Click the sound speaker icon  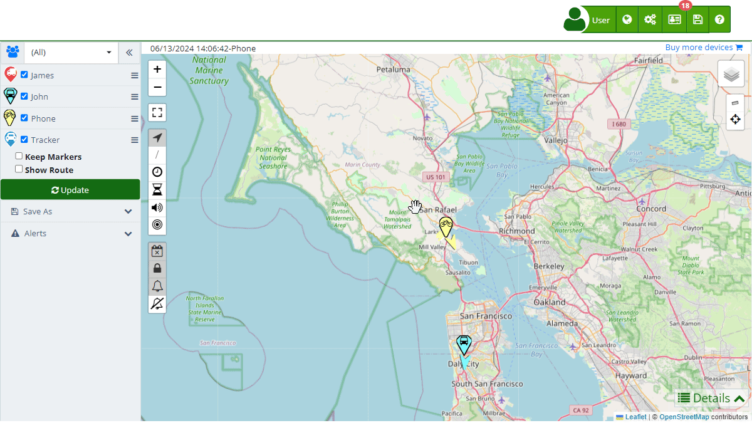tap(157, 207)
